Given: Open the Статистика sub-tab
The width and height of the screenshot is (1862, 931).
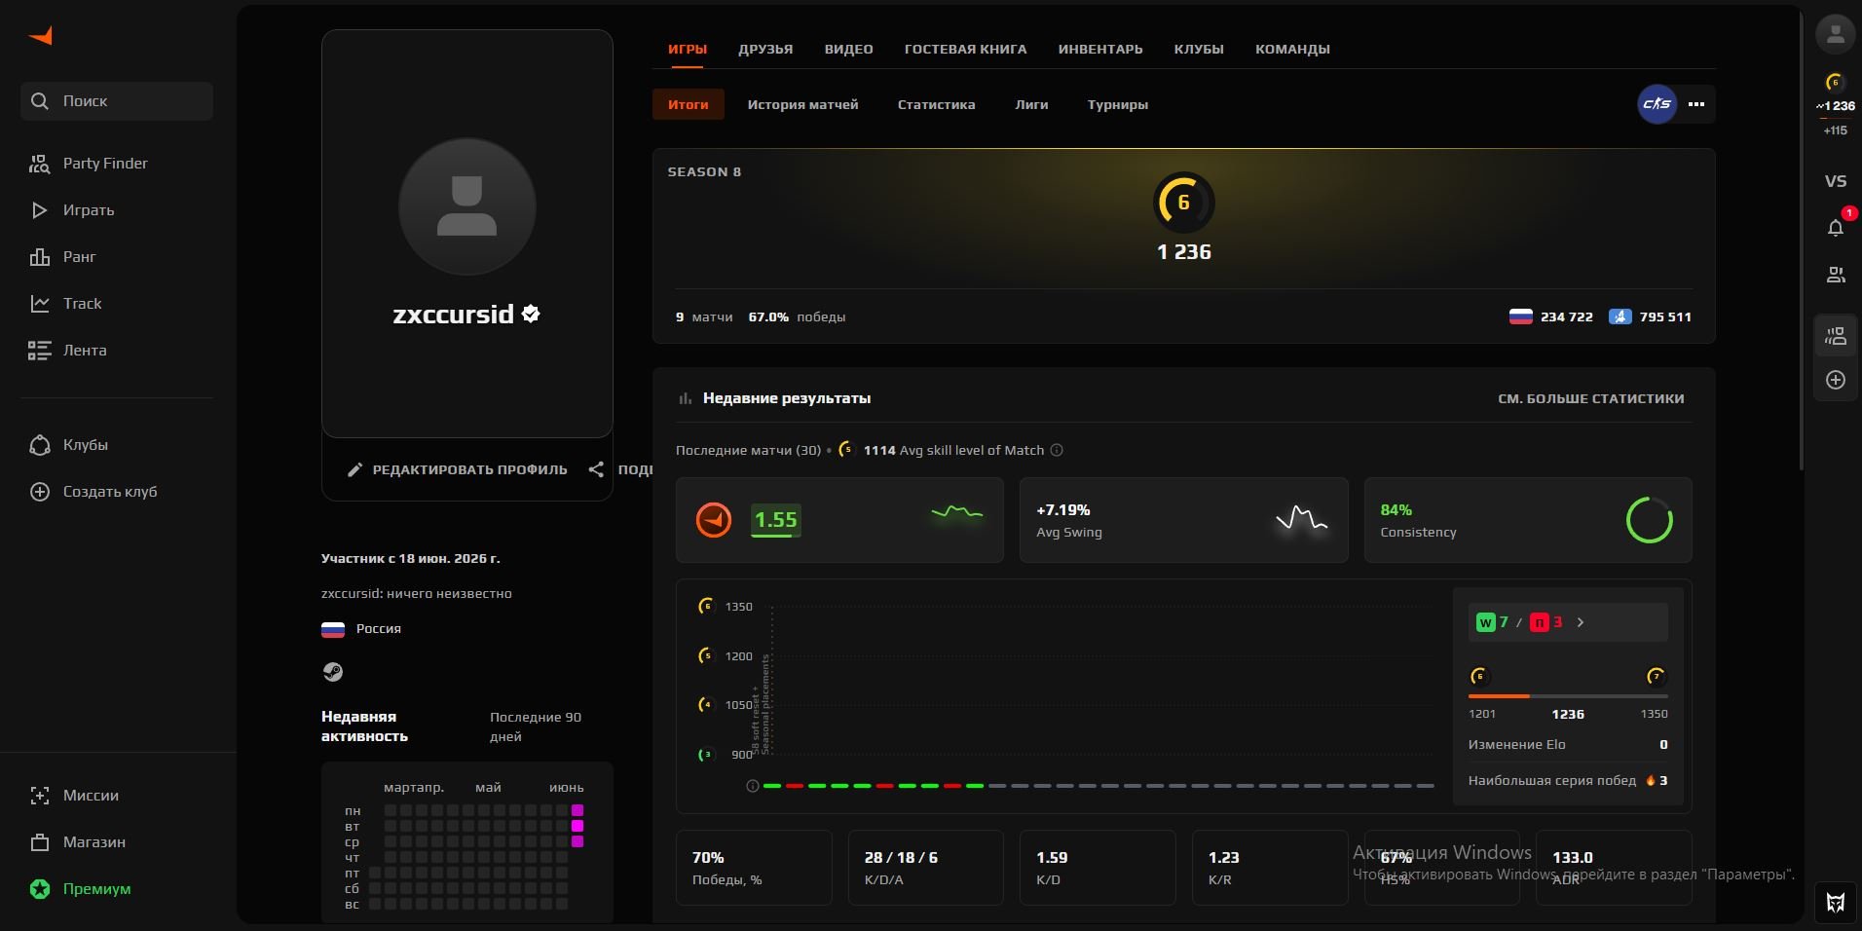Looking at the screenshot, I should pyautogui.click(x=936, y=104).
